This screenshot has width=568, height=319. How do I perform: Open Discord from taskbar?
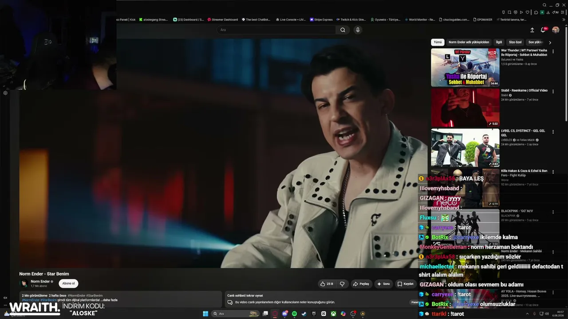[285, 314]
